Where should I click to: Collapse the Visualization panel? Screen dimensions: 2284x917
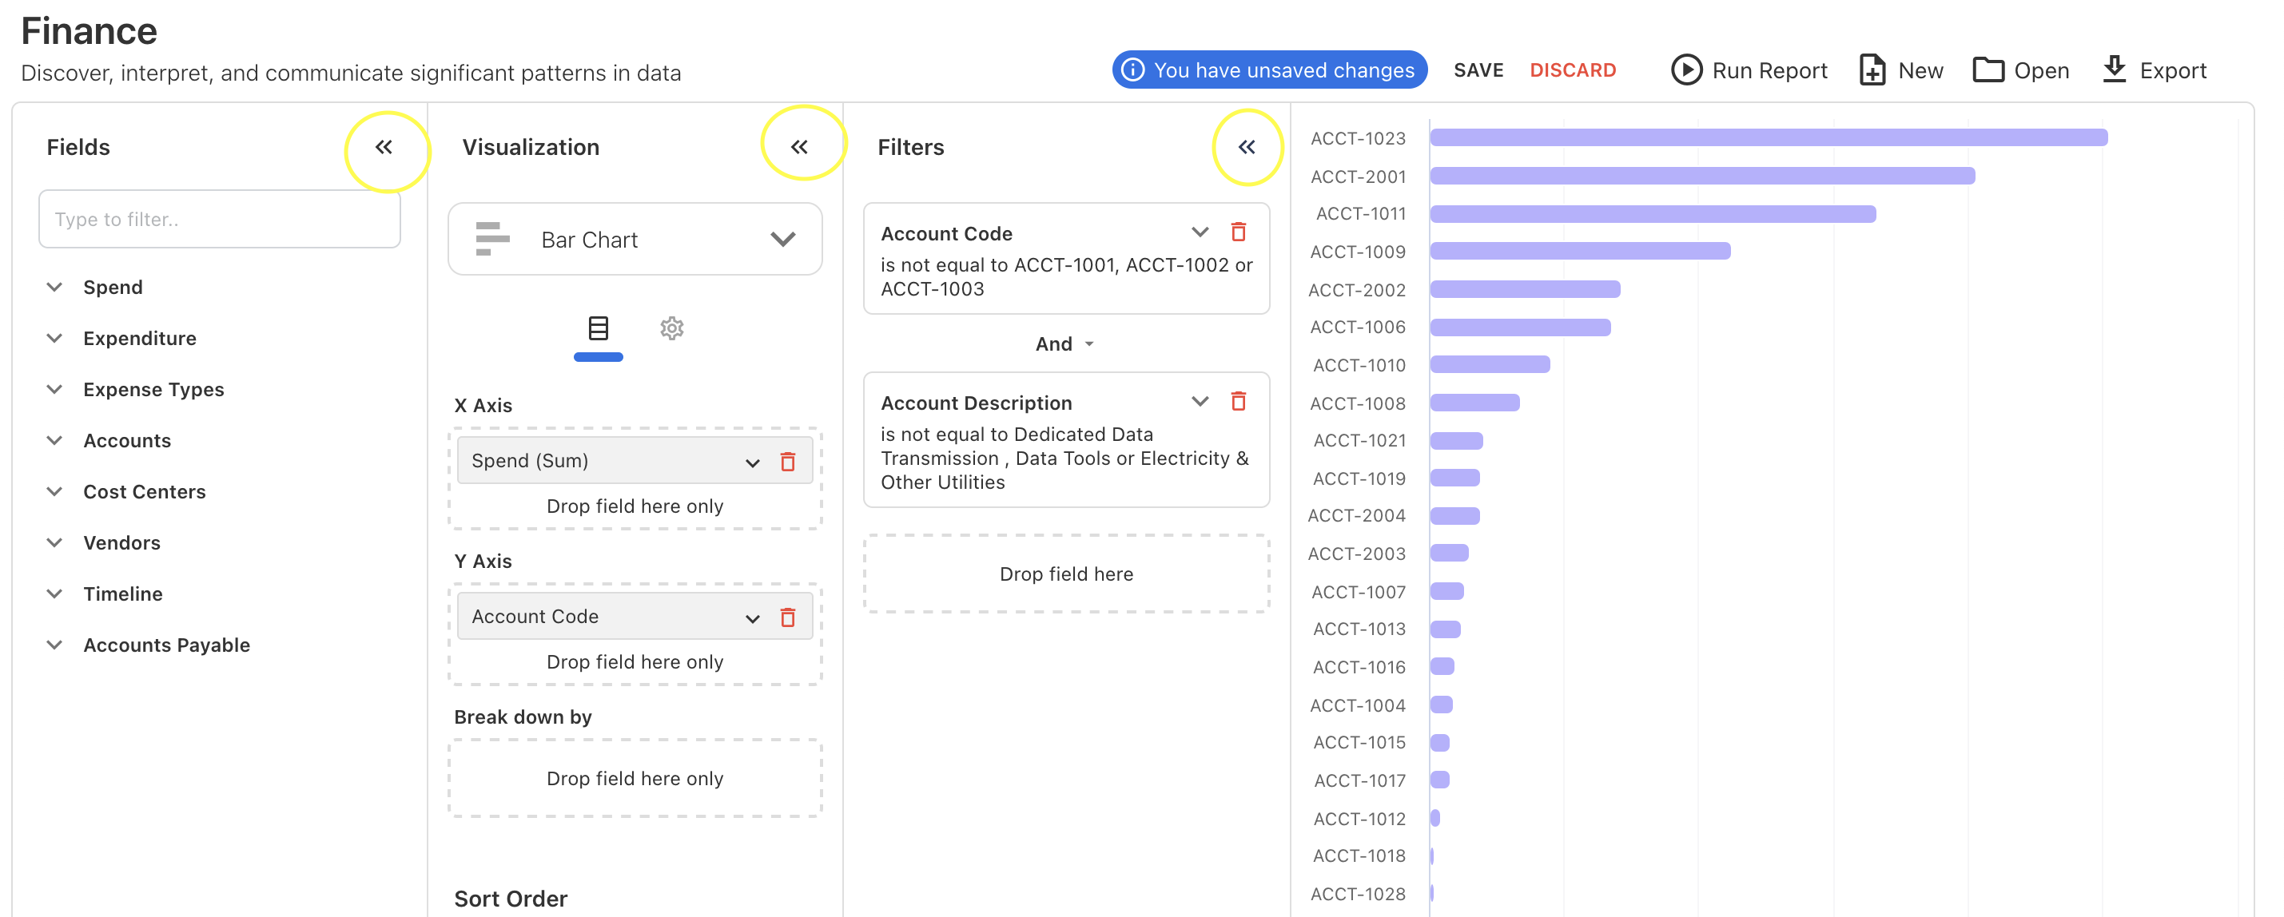[799, 147]
